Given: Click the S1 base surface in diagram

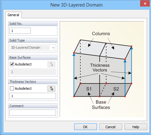Looking at the screenshot, I should click(89, 89).
